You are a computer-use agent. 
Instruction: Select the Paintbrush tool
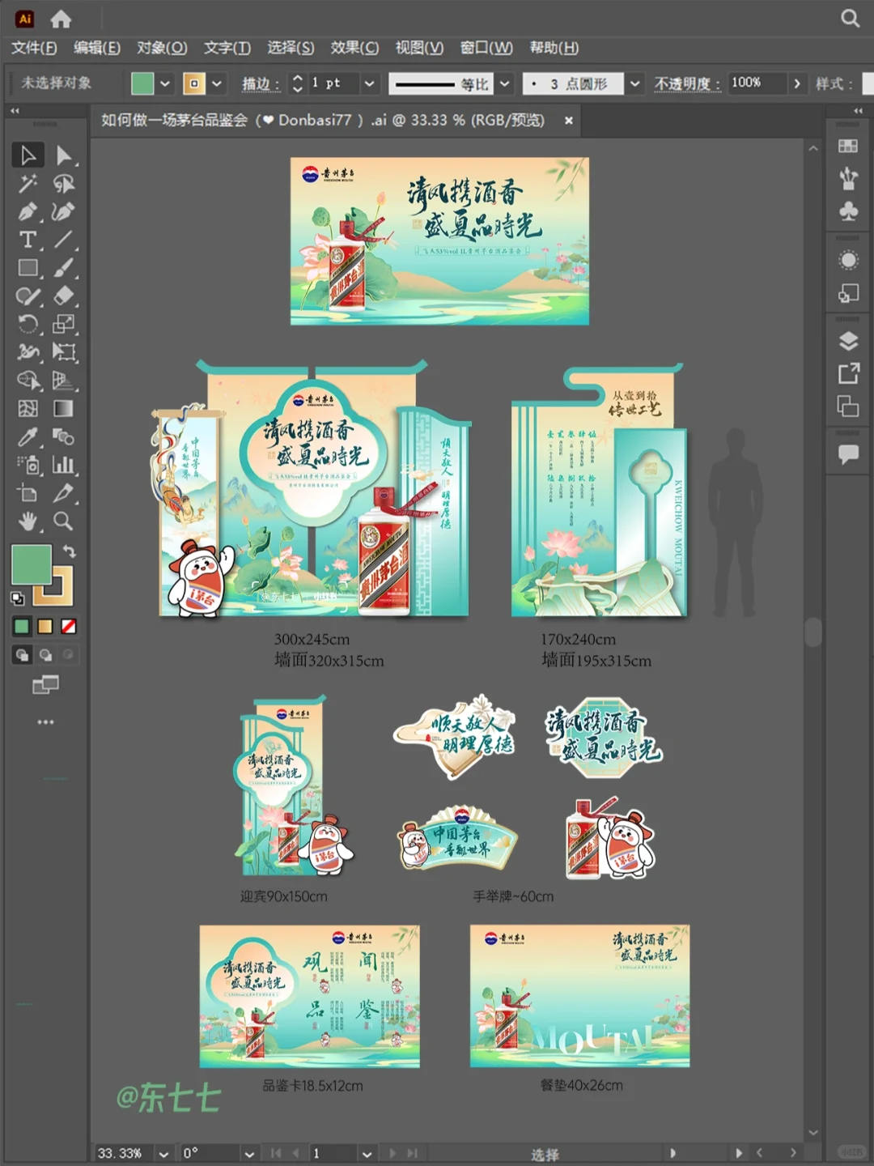click(x=63, y=268)
